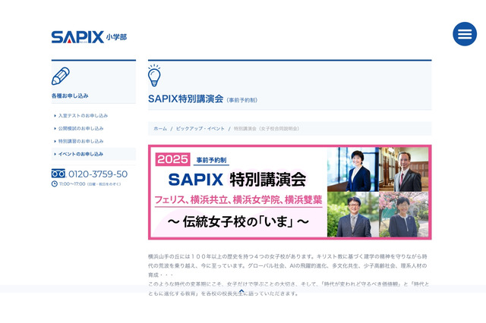Go to ホーム in the breadcrumb
Image resolution: width=486 pixels, height=323 pixels.
[160, 128]
